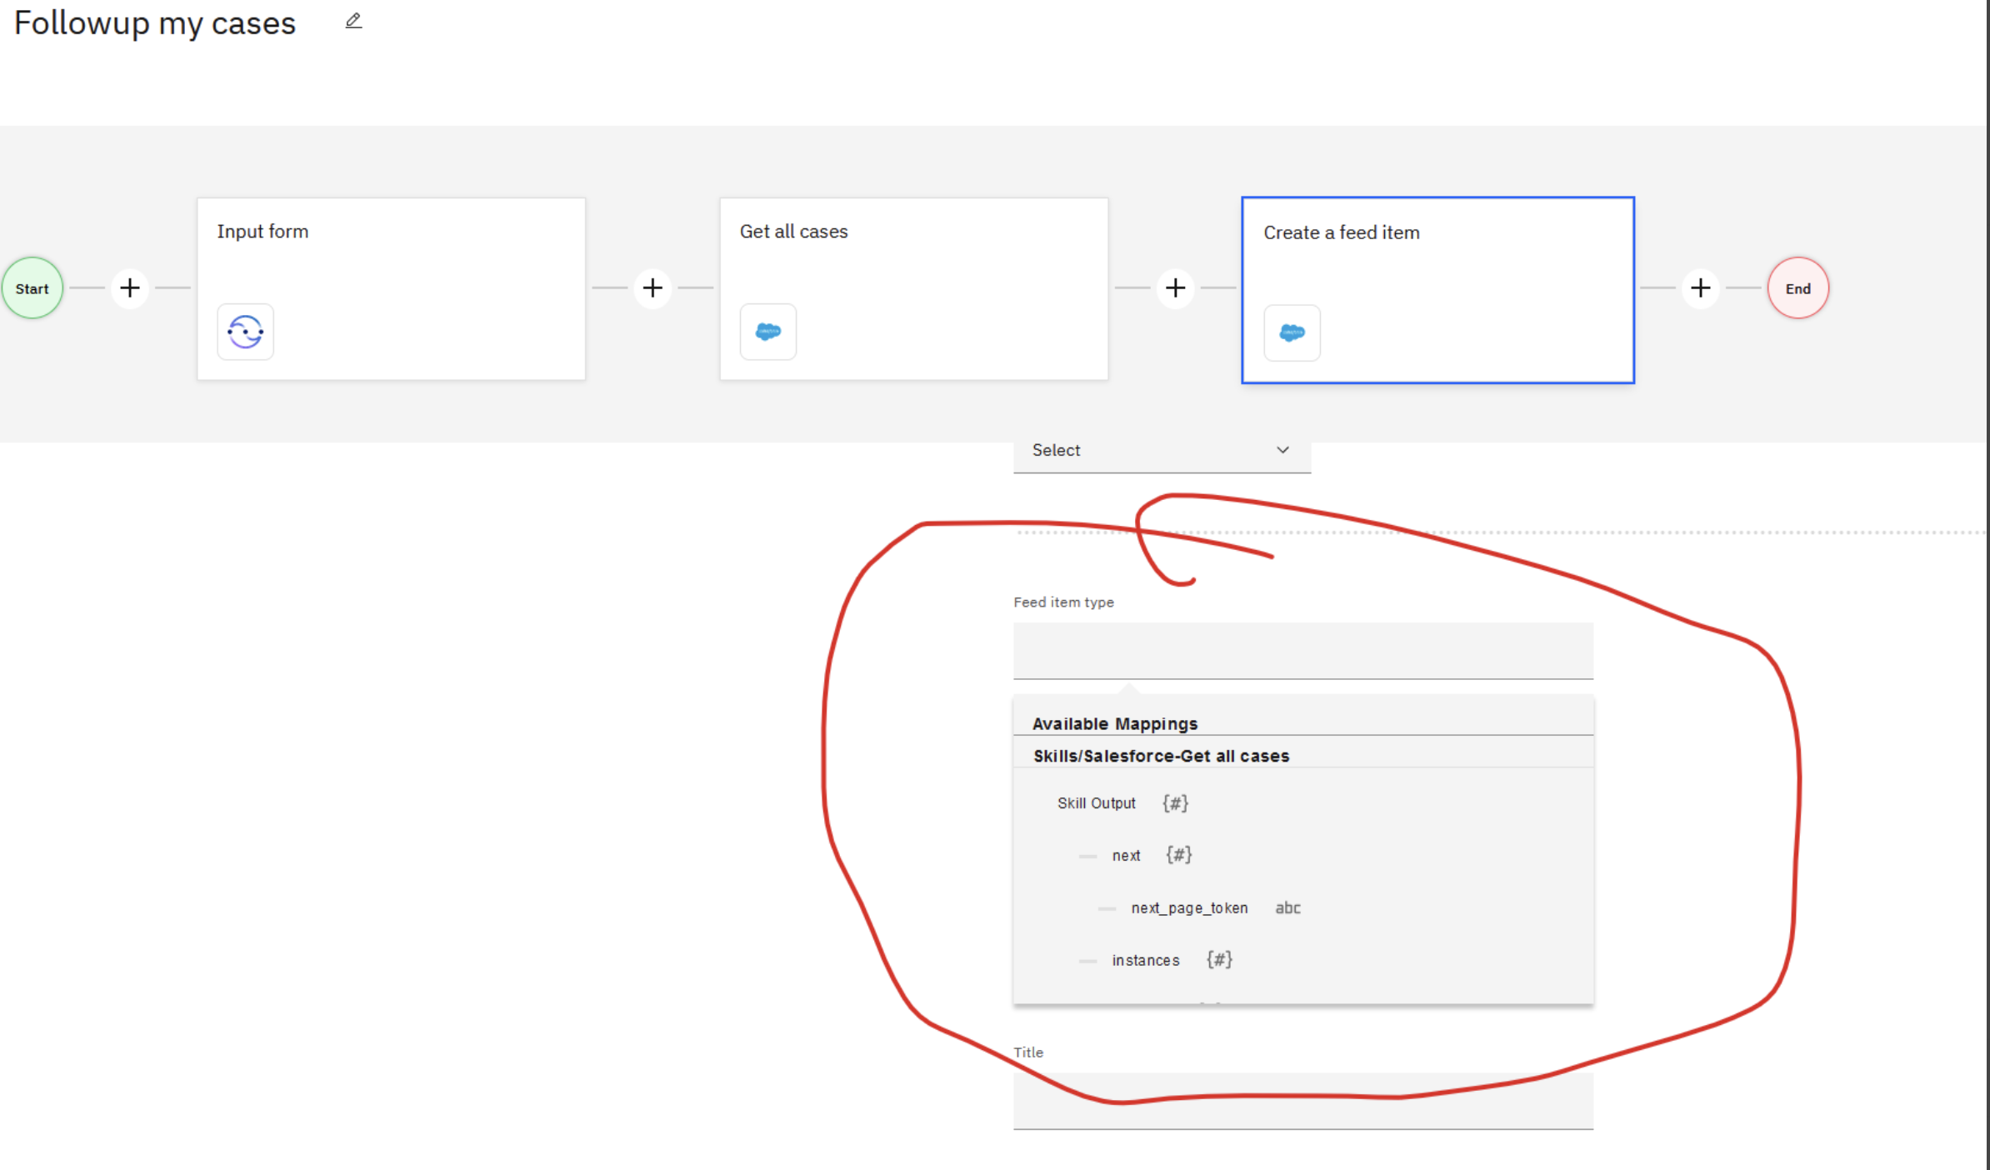This screenshot has width=1990, height=1170.
Task: Click Salesforce icon in Create a feed item card
Action: pos(1291,333)
